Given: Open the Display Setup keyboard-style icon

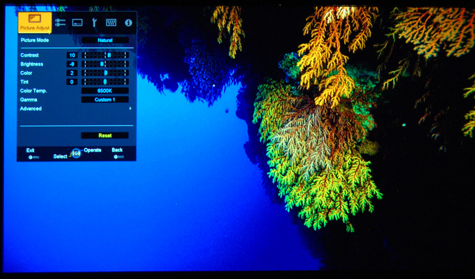Looking at the screenshot, I should tap(111, 22).
